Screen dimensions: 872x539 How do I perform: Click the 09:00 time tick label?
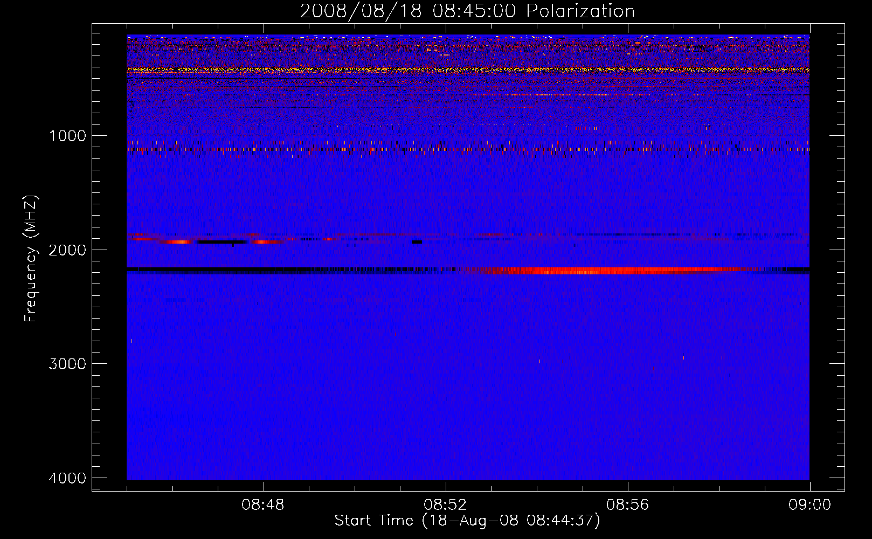click(809, 505)
